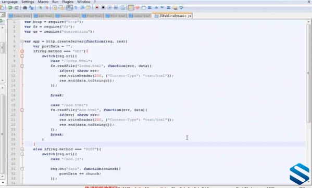Click the Stop Recording black square icon

click(x=103, y=8)
